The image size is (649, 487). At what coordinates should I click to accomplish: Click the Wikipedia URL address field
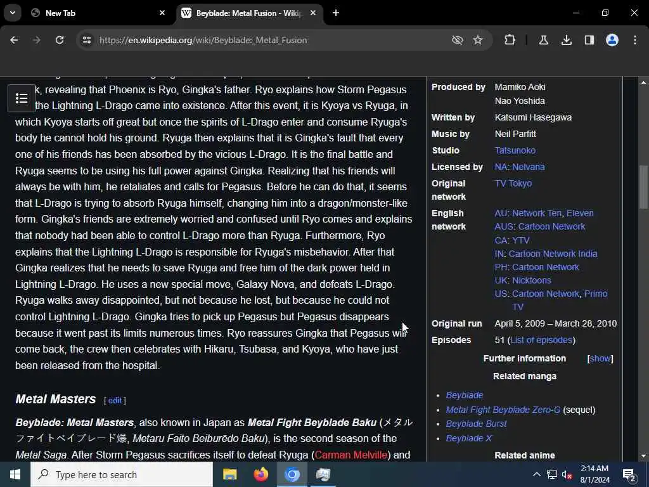pos(203,40)
